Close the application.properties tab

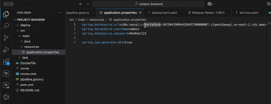tap(140, 13)
